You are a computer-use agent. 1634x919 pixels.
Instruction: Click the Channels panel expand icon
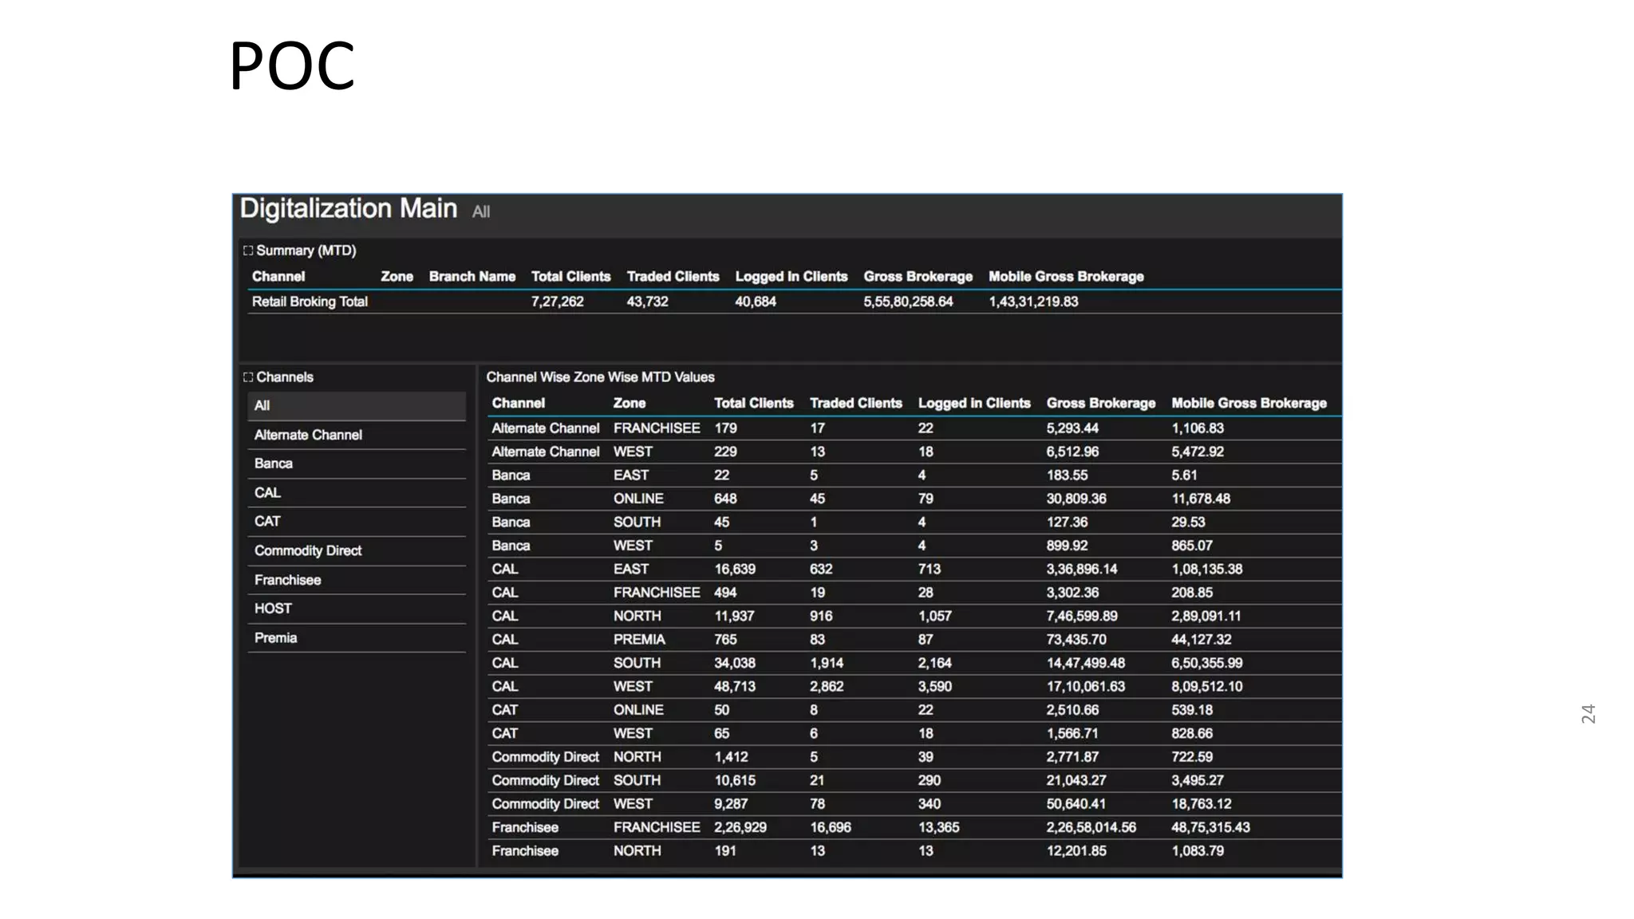[248, 377]
